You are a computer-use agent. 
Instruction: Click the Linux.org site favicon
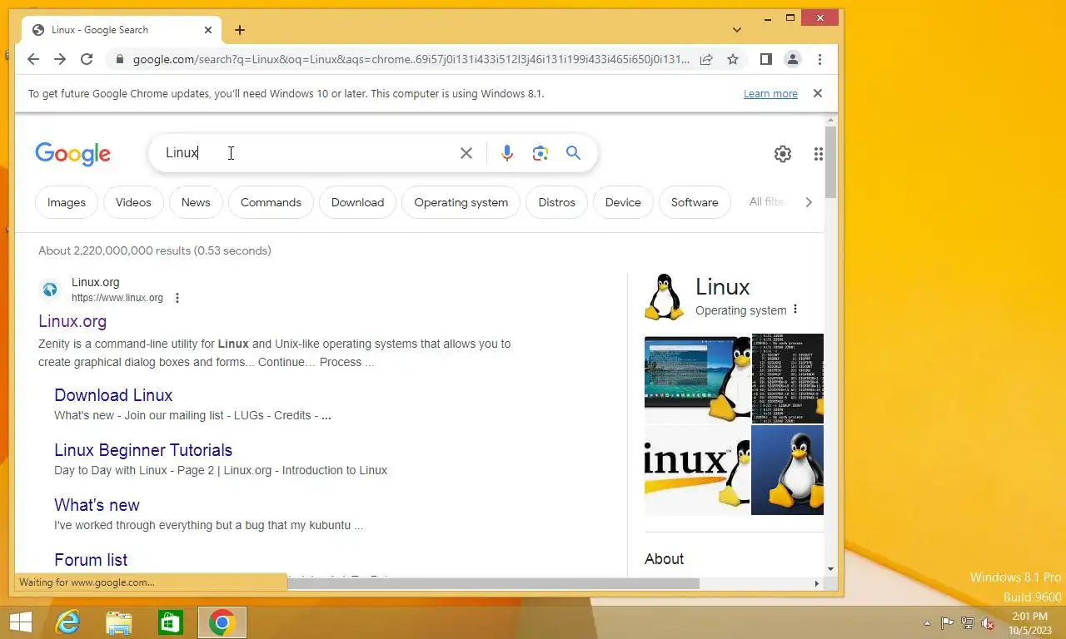(x=50, y=290)
